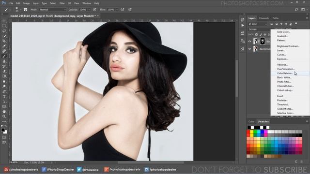Open the search icon in the options bar
The image size is (310, 174).
(296, 10)
